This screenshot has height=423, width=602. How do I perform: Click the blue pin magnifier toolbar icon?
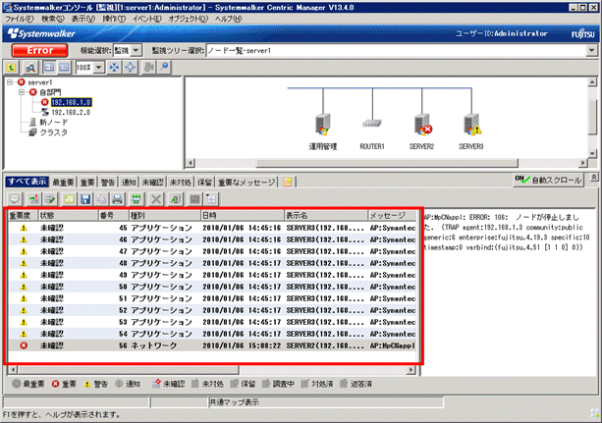point(164,68)
